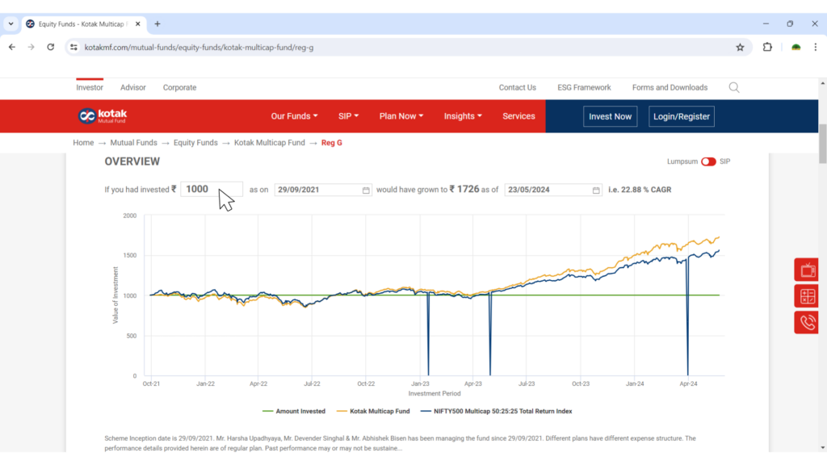Click the Login/Register button
827x465 pixels.
(x=682, y=116)
